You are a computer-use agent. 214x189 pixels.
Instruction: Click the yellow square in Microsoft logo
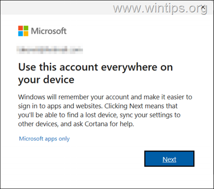point(26,34)
